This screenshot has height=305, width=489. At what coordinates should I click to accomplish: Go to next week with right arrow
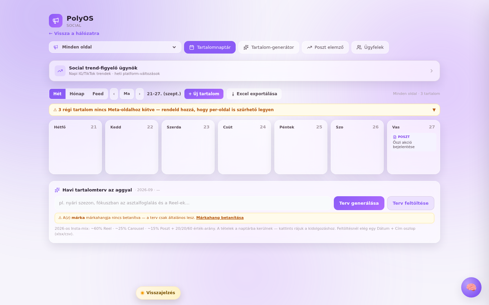[x=140, y=94]
